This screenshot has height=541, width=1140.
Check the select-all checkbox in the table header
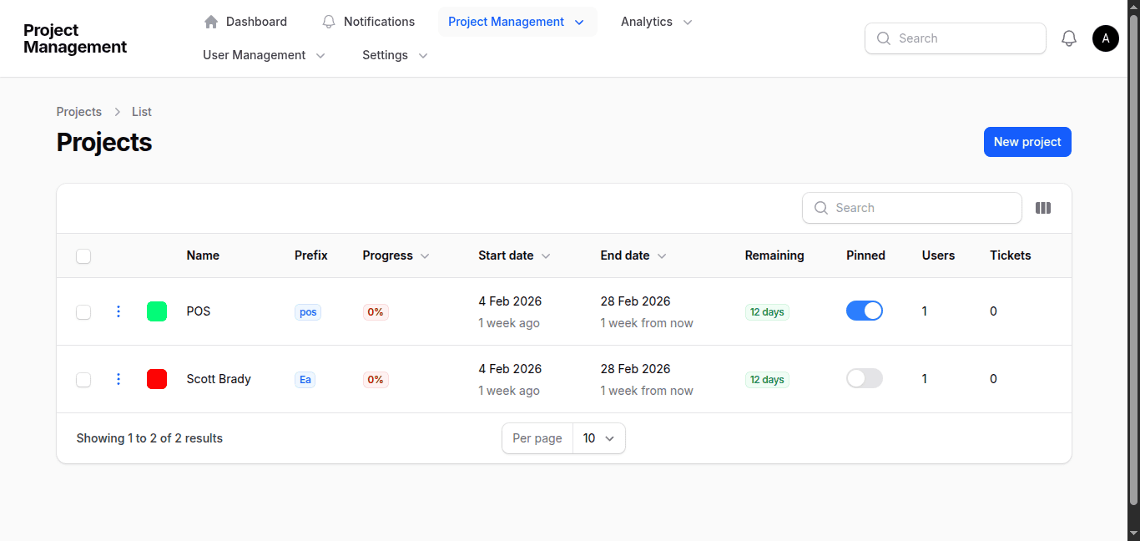[83, 256]
